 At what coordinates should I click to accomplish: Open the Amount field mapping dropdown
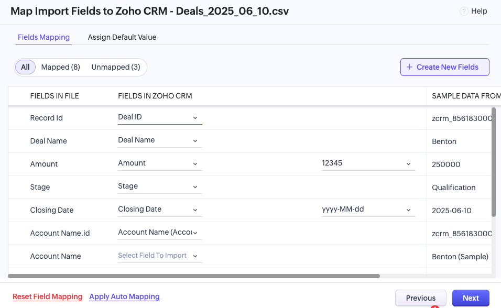pyautogui.click(x=160, y=163)
